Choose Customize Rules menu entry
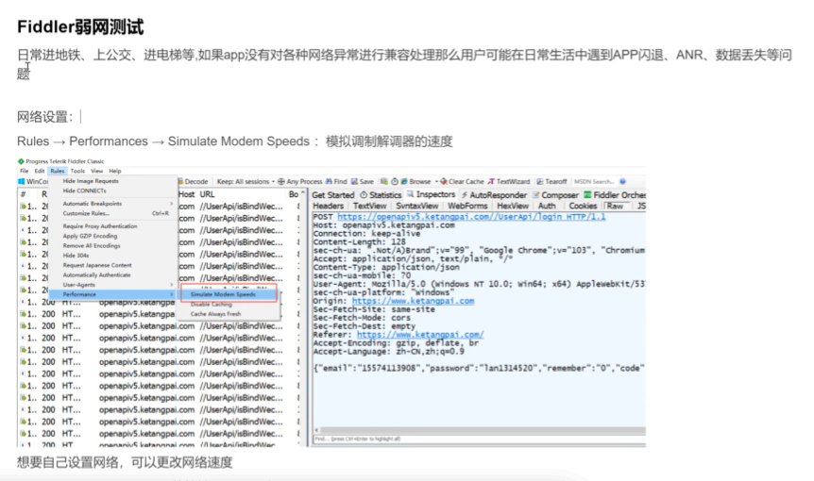The image size is (814, 481). (x=86, y=213)
